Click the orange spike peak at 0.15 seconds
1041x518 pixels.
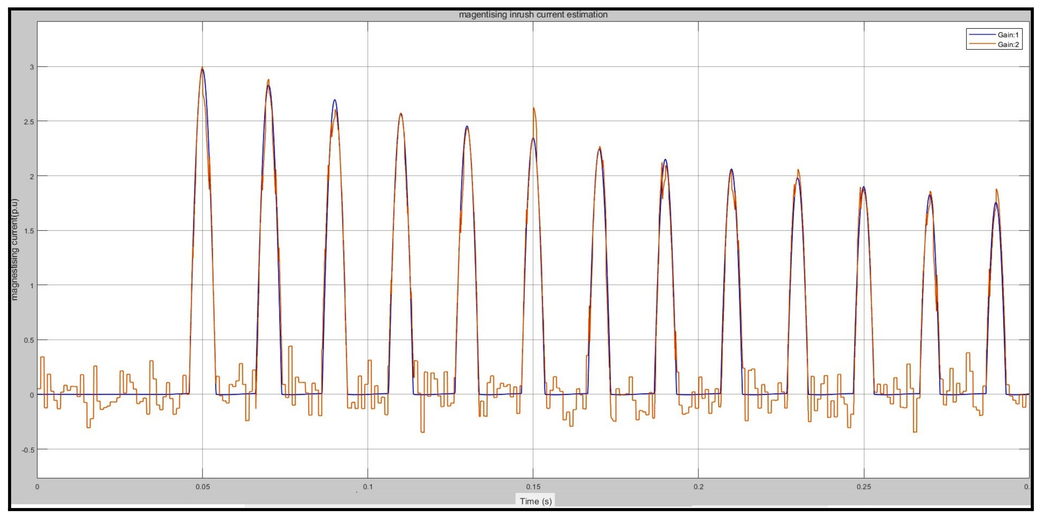534,108
